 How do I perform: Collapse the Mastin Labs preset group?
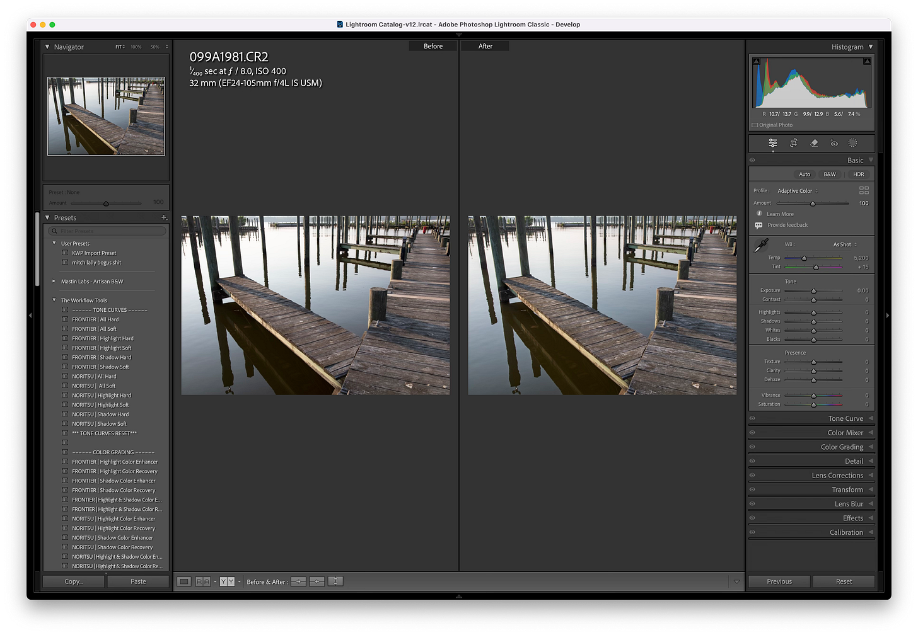(54, 282)
